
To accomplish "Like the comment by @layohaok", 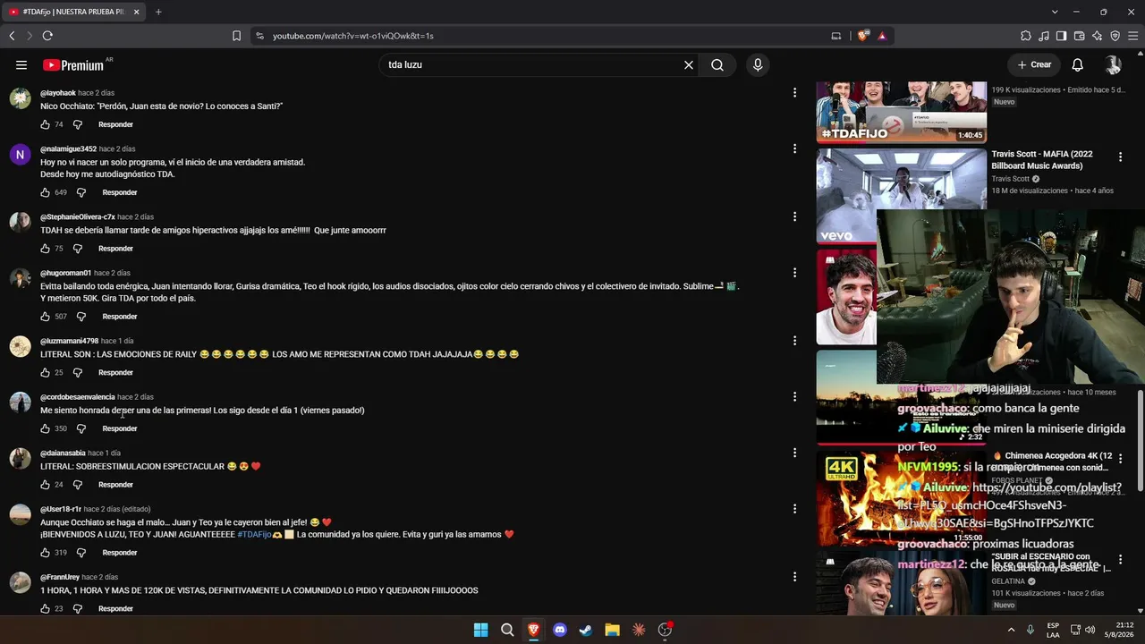I will click(46, 124).
